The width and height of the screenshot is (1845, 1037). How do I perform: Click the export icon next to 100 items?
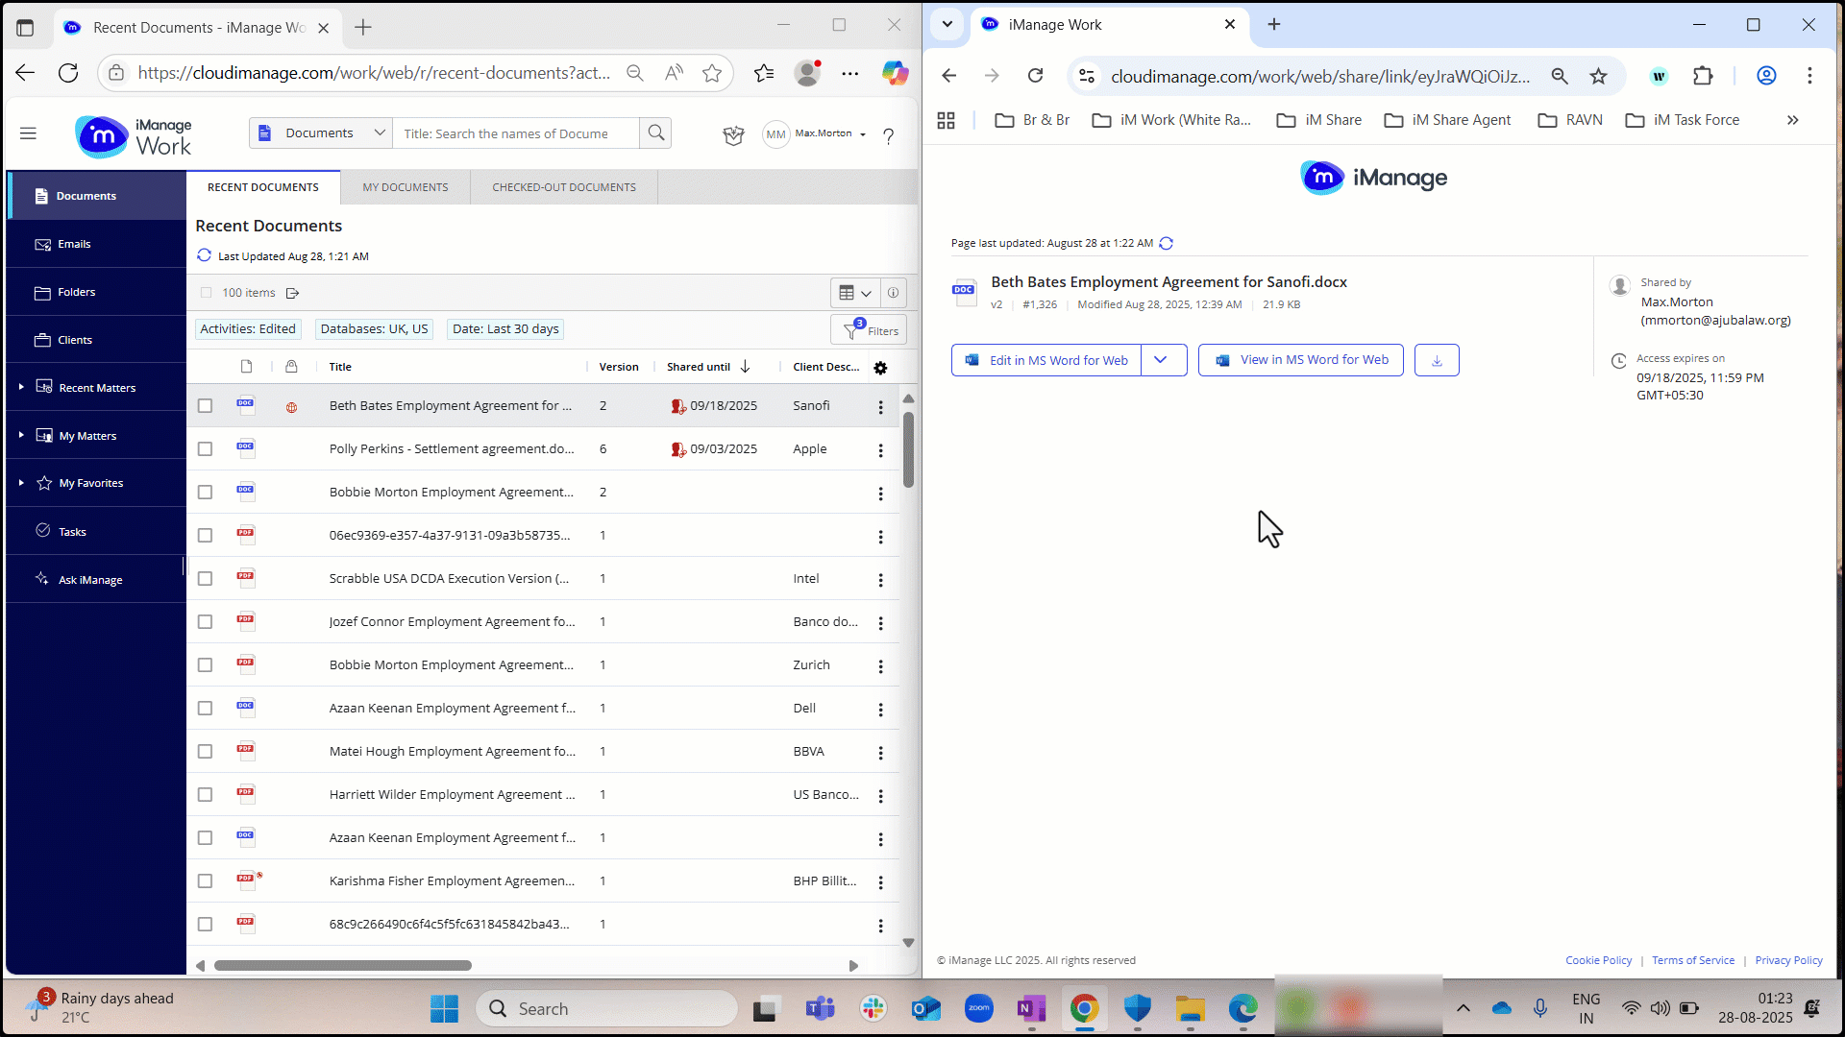293,293
